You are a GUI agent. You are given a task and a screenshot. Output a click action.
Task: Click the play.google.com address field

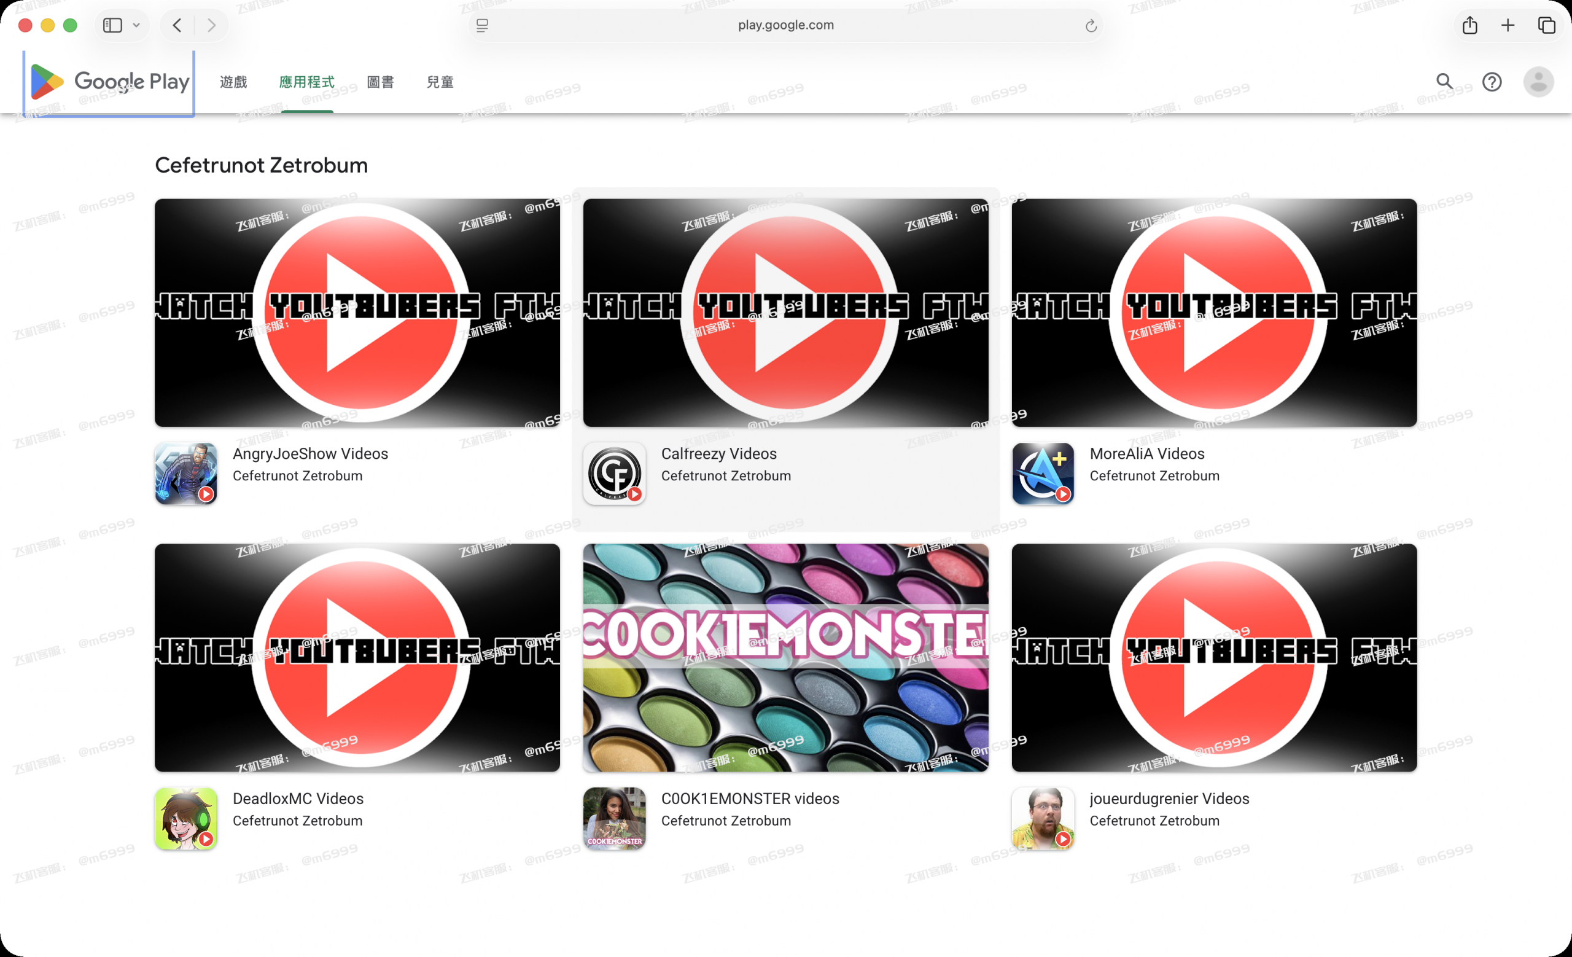(785, 26)
